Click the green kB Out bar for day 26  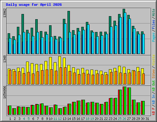coord(125,101)
